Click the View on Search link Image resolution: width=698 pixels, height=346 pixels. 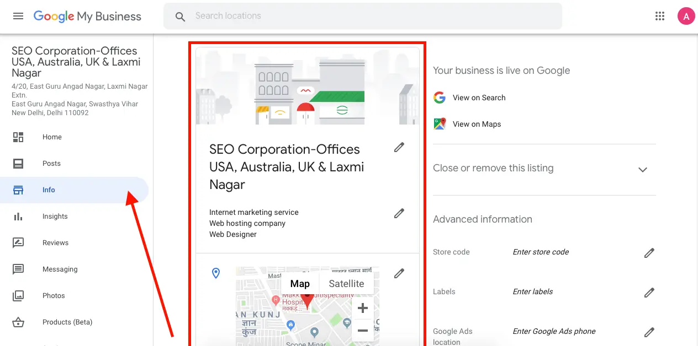point(479,98)
